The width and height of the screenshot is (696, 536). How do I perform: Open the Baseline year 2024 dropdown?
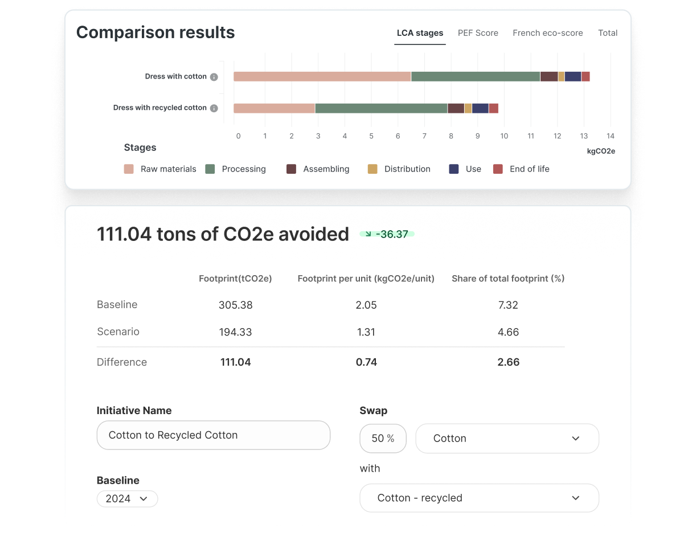tap(127, 498)
